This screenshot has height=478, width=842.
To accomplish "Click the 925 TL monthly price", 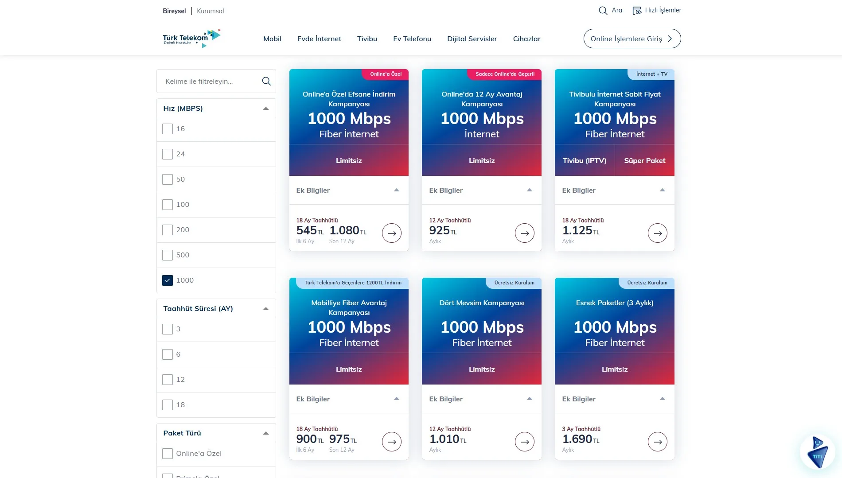I will (443, 230).
